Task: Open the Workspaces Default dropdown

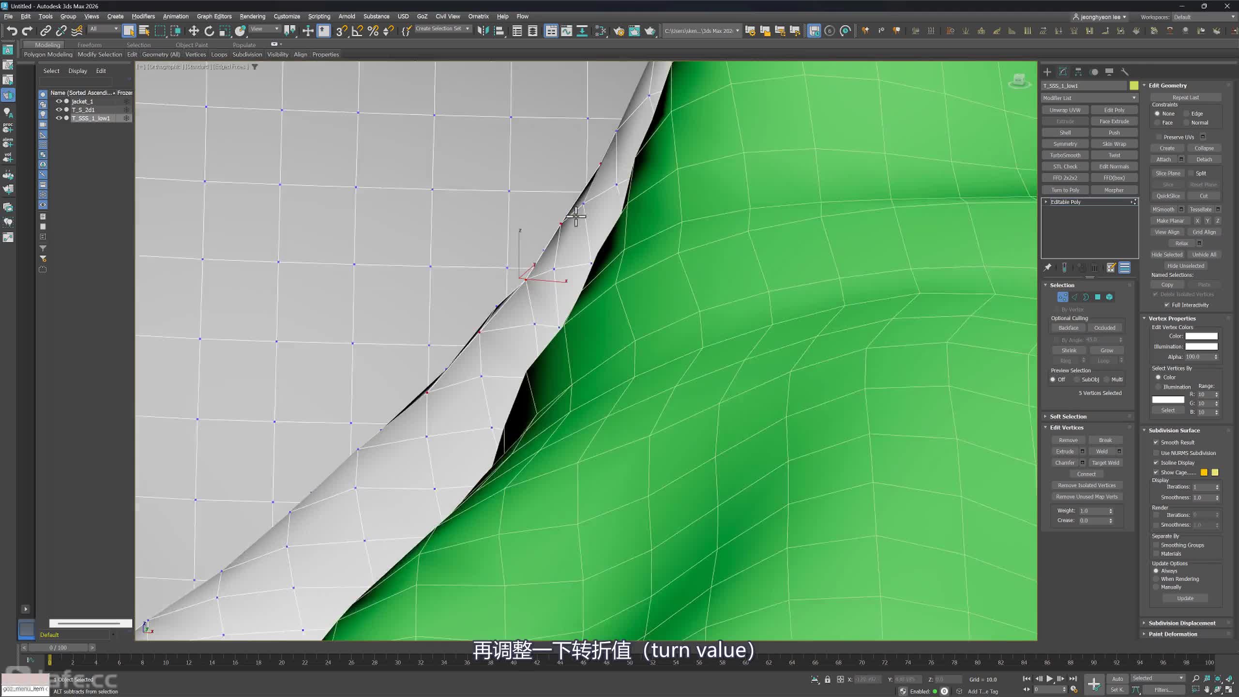Action: [x=1204, y=17]
